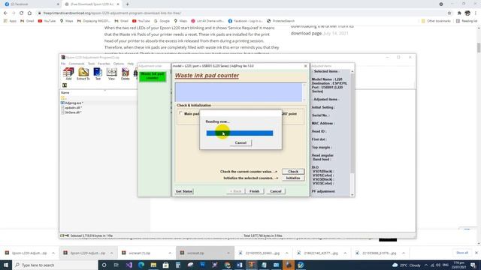Open the Chrome extensions puzzle icon
The height and width of the screenshot is (270, 481).
(459, 13)
